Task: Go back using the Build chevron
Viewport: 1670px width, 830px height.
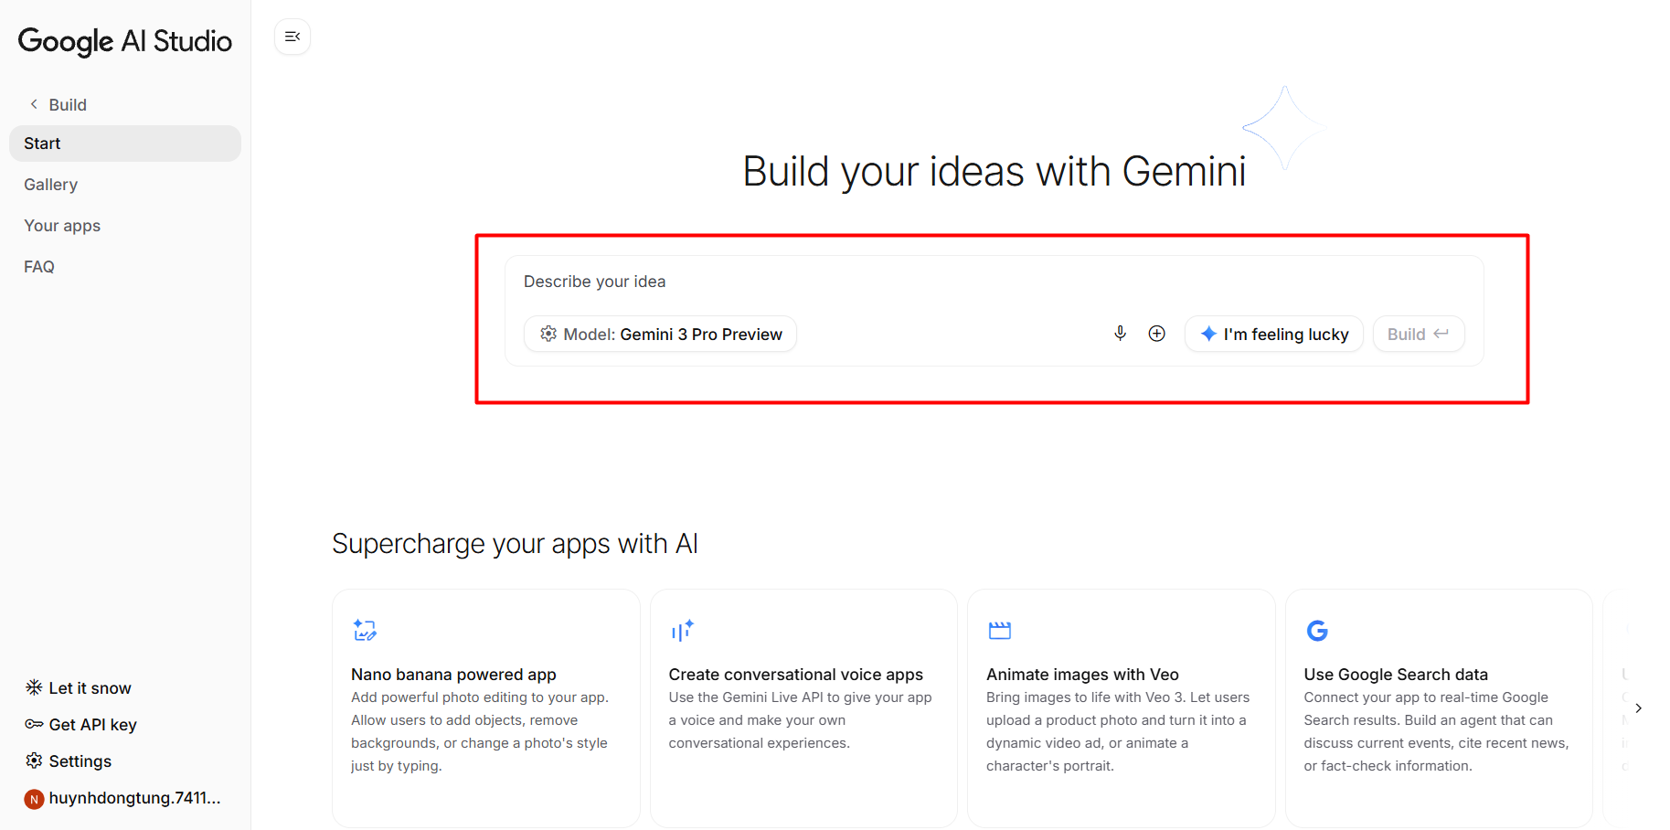Action: click(35, 104)
